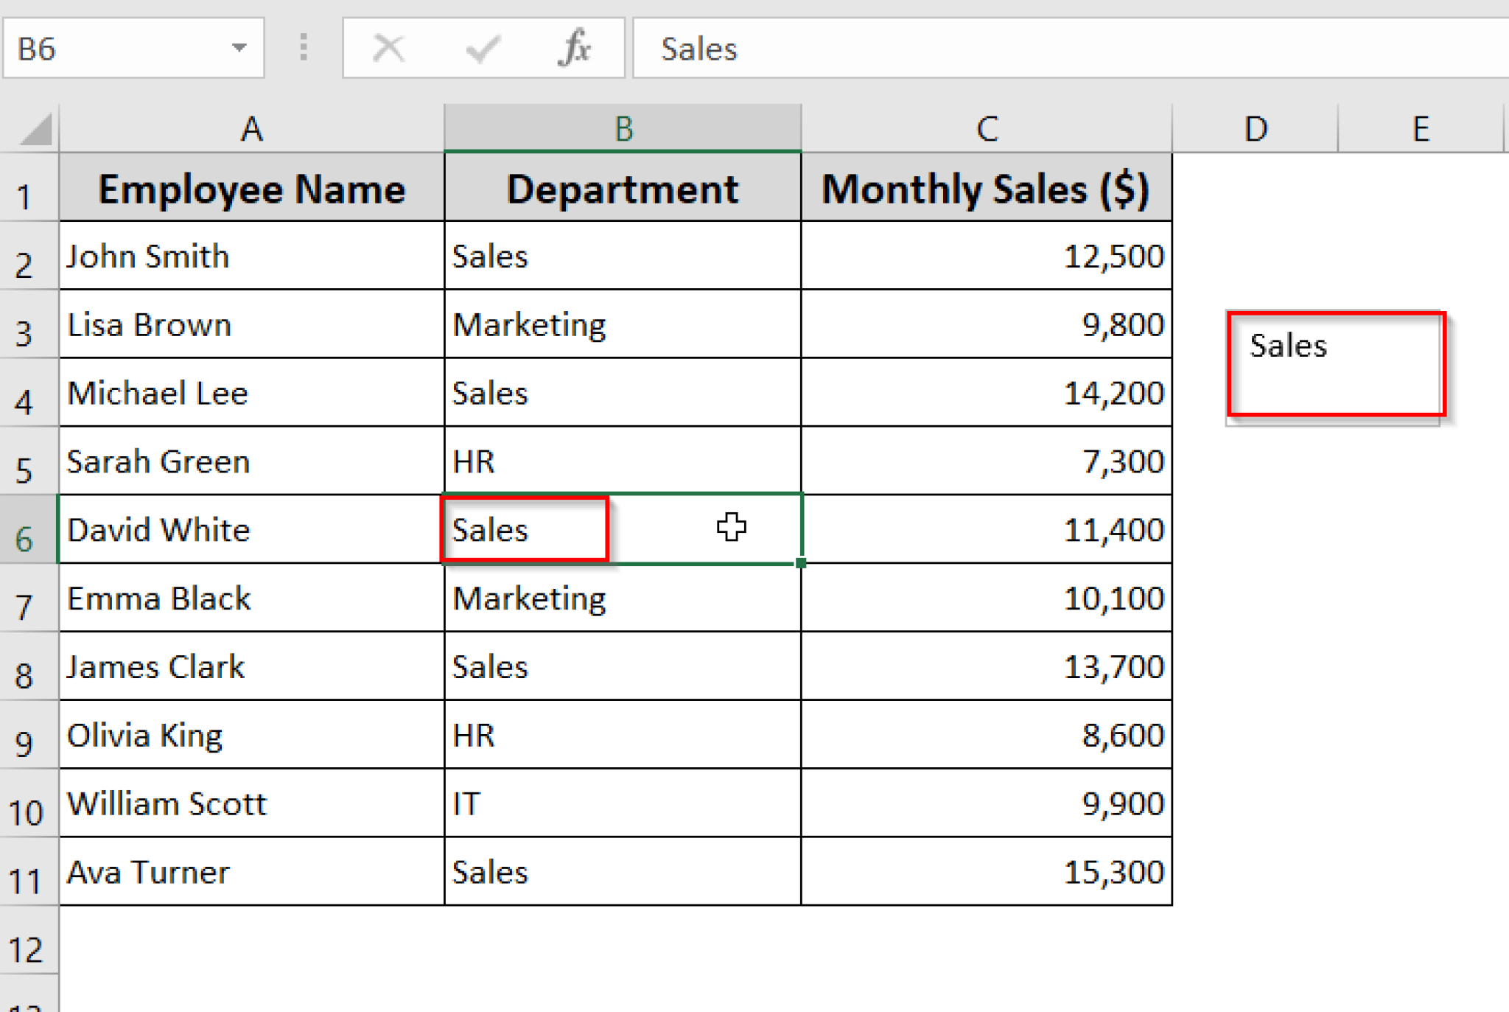This screenshot has width=1509, height=1012.
Task: Select cell containing David White
Action: tap(251, 529)
